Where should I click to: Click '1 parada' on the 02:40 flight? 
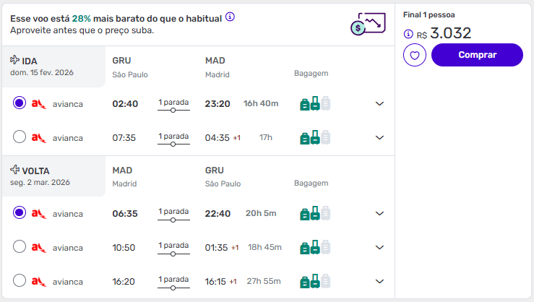tap(173, 103)
